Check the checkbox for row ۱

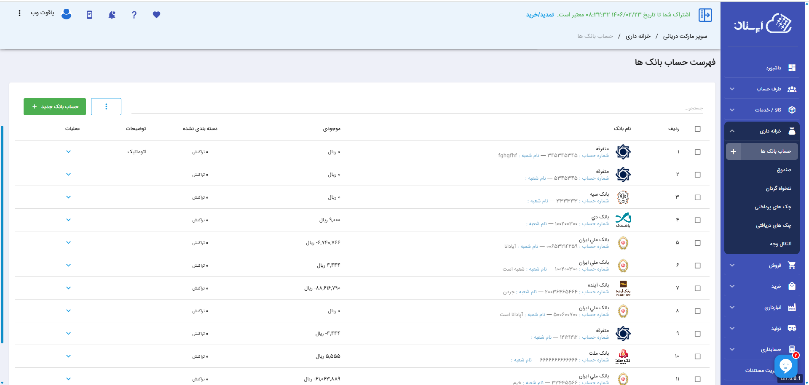(698, 152)
